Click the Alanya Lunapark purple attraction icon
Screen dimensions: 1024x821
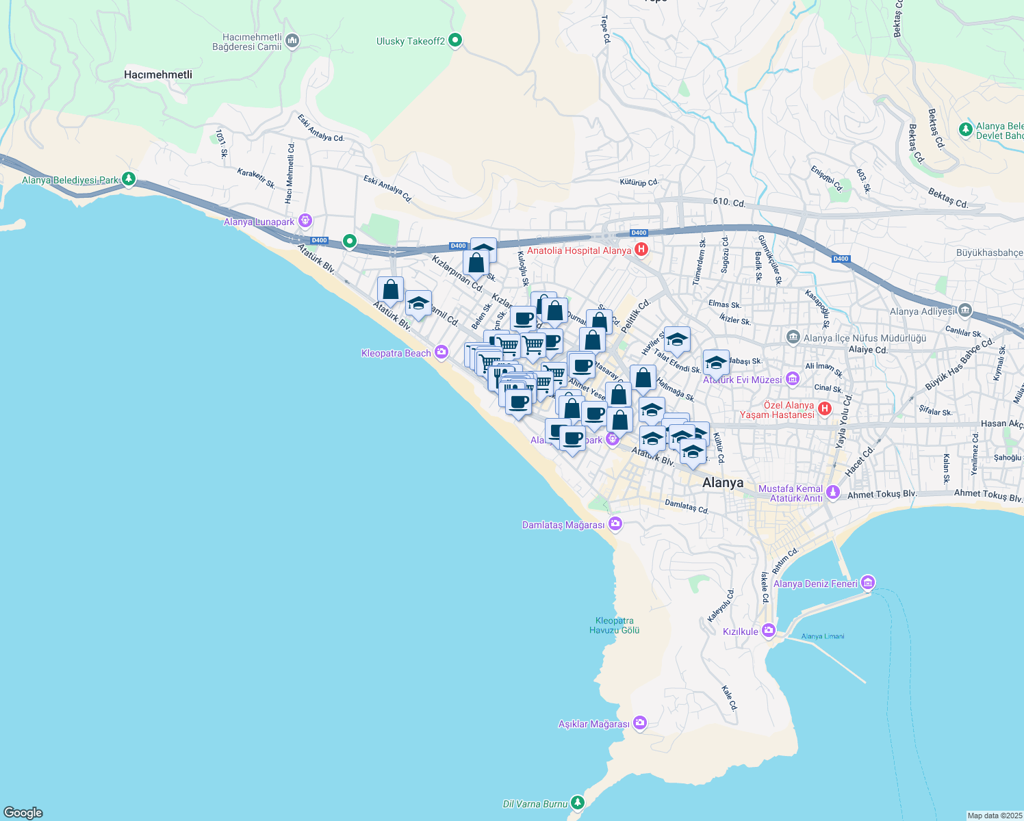click(305, 221)
